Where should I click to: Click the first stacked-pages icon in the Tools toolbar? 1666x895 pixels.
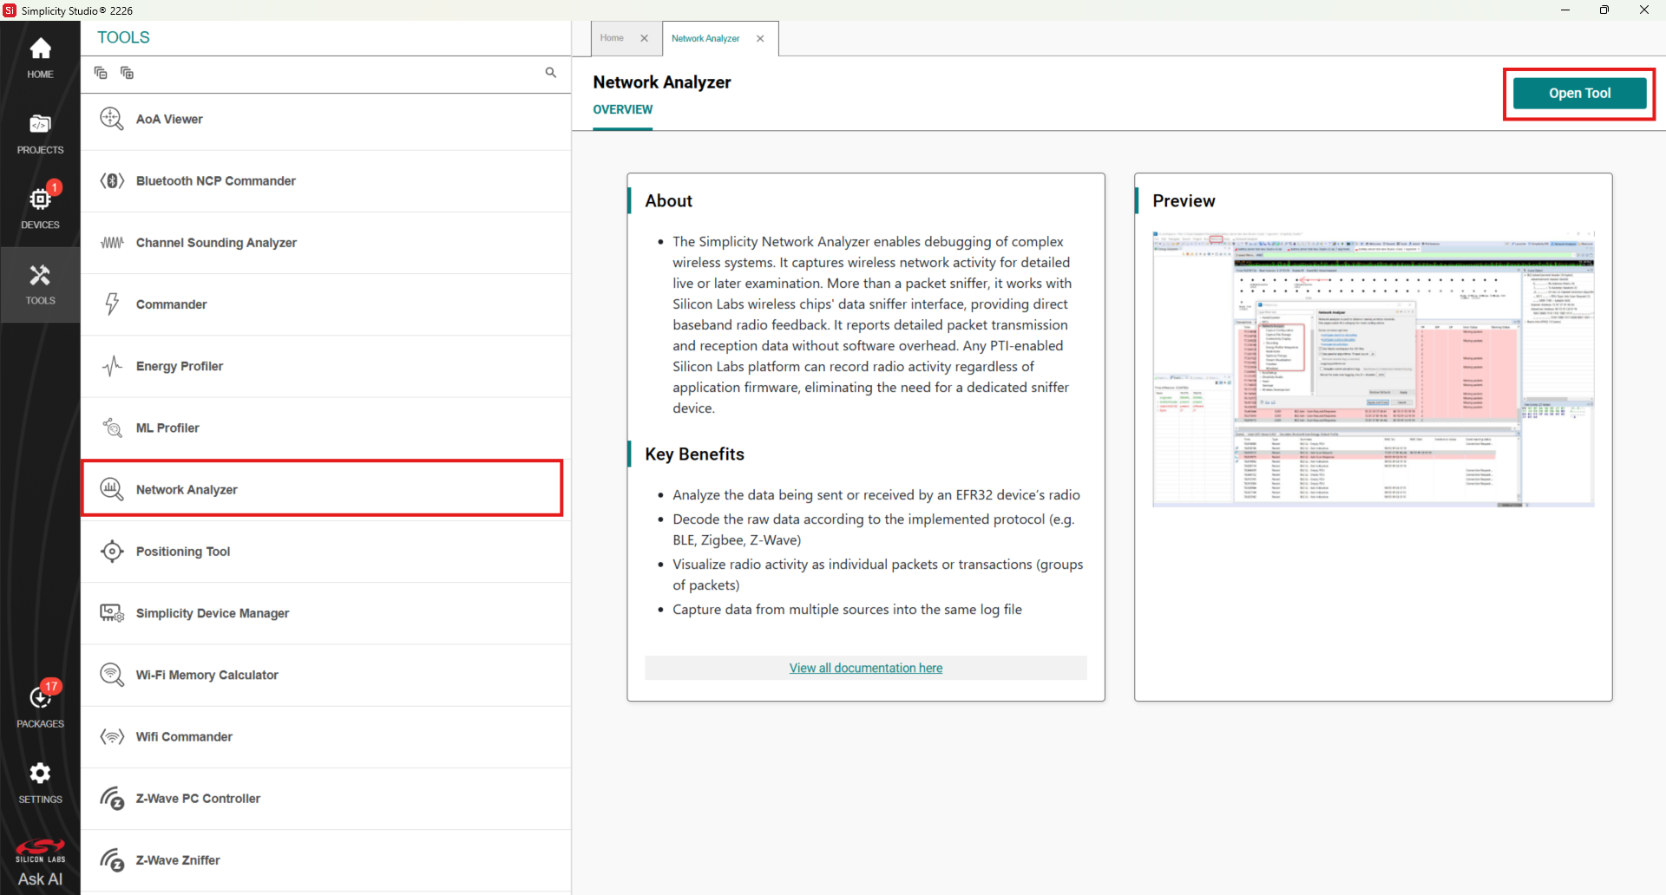coord(101,73)
